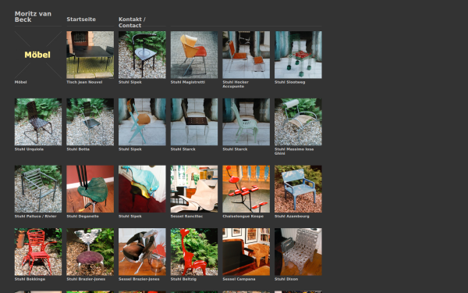468x293 pixels.
Task: Click the Tisch Jean Nouvel caption
Action: [84, 82]
